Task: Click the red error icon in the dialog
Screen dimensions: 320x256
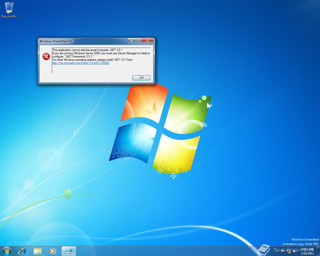Action: (46, 57)
